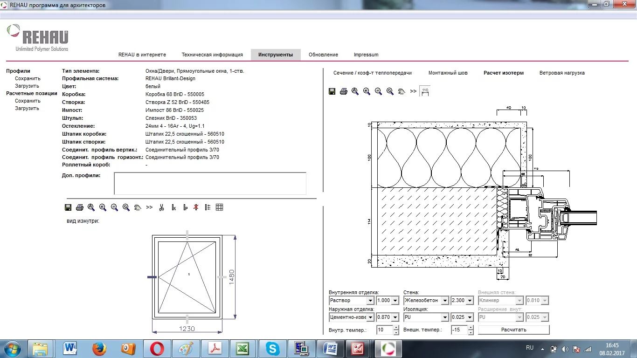The image size is (637, 358).
Task: Print the window view drawing
Action: point(80,207)
